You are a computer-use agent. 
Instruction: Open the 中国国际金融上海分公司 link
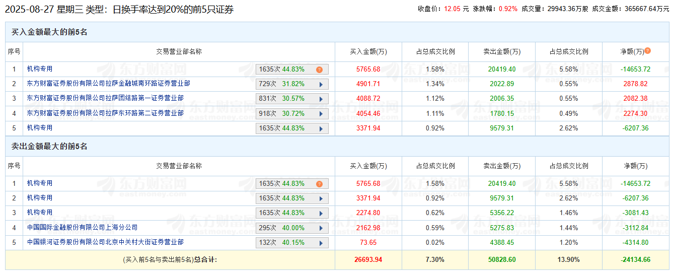point(82,228)
